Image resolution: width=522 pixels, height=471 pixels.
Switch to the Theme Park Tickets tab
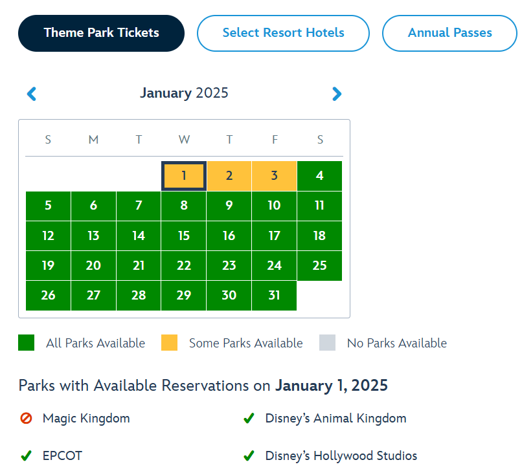[101, 33]
